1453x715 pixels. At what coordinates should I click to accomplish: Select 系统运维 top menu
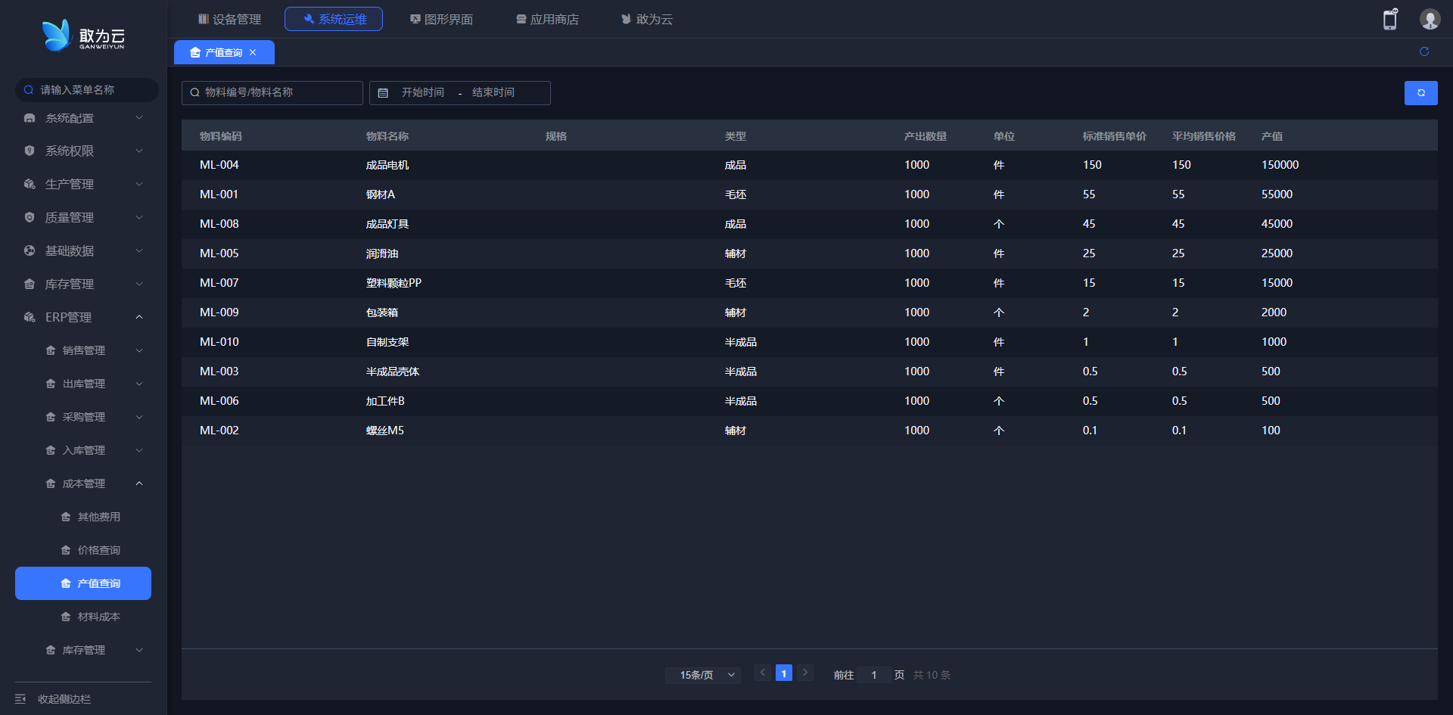point(334,19)
